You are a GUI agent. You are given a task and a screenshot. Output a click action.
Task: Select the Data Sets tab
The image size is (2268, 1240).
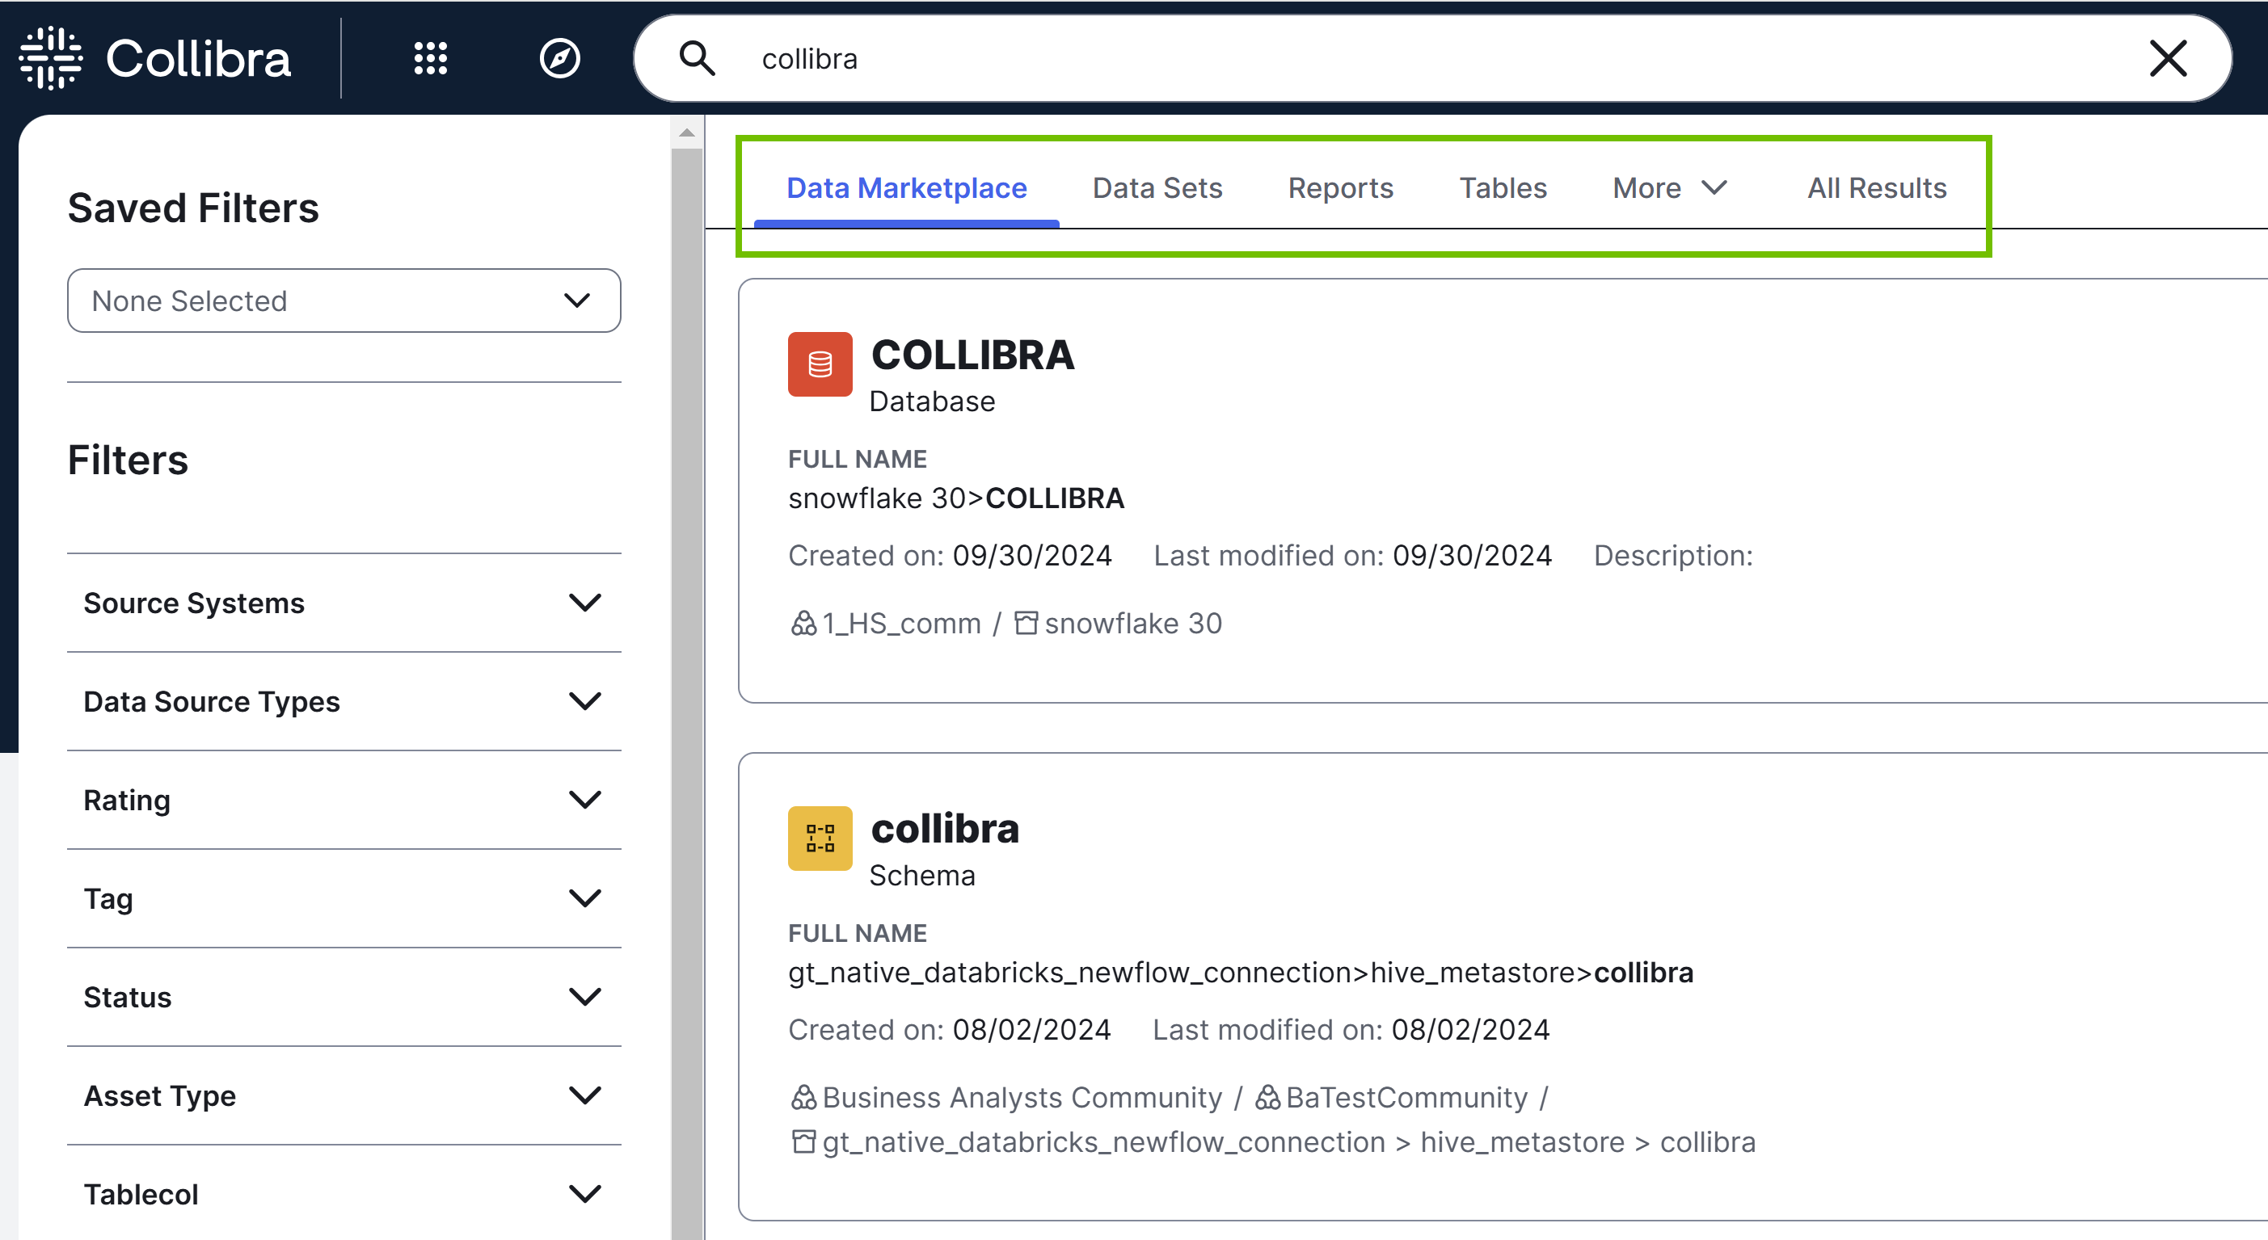(1156, 187)
